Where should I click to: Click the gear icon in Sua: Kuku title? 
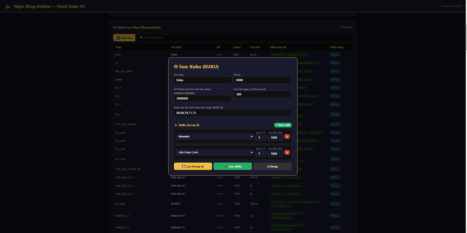176,67
